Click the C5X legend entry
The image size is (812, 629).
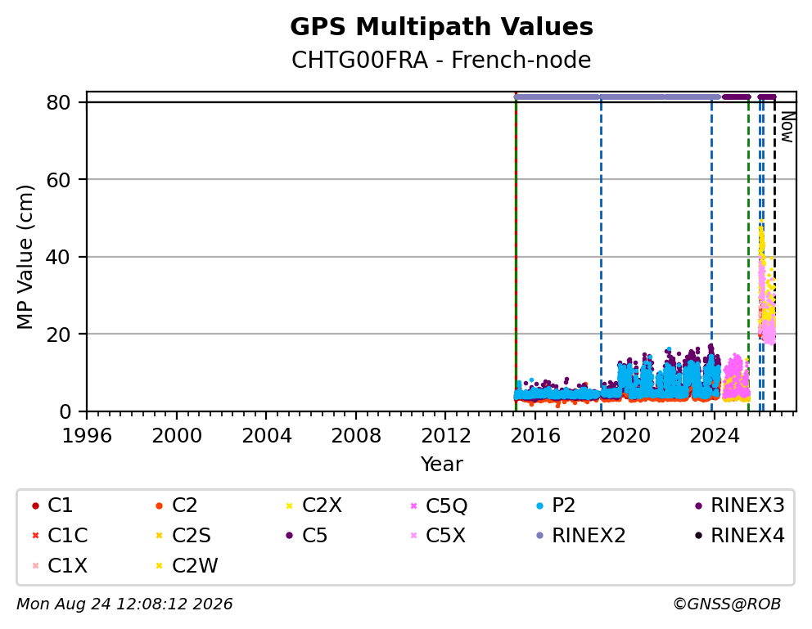[438, 536]
